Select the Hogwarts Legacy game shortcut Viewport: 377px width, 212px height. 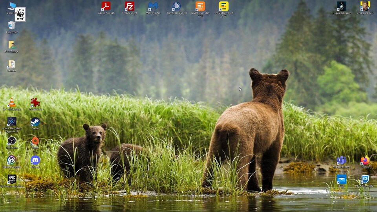pyautogui.click(x=341, y=8)
